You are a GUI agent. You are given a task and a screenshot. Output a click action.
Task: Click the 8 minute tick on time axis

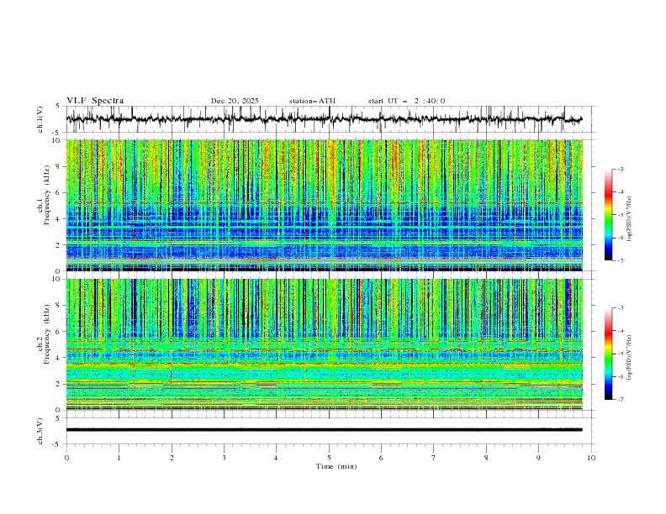486,457
